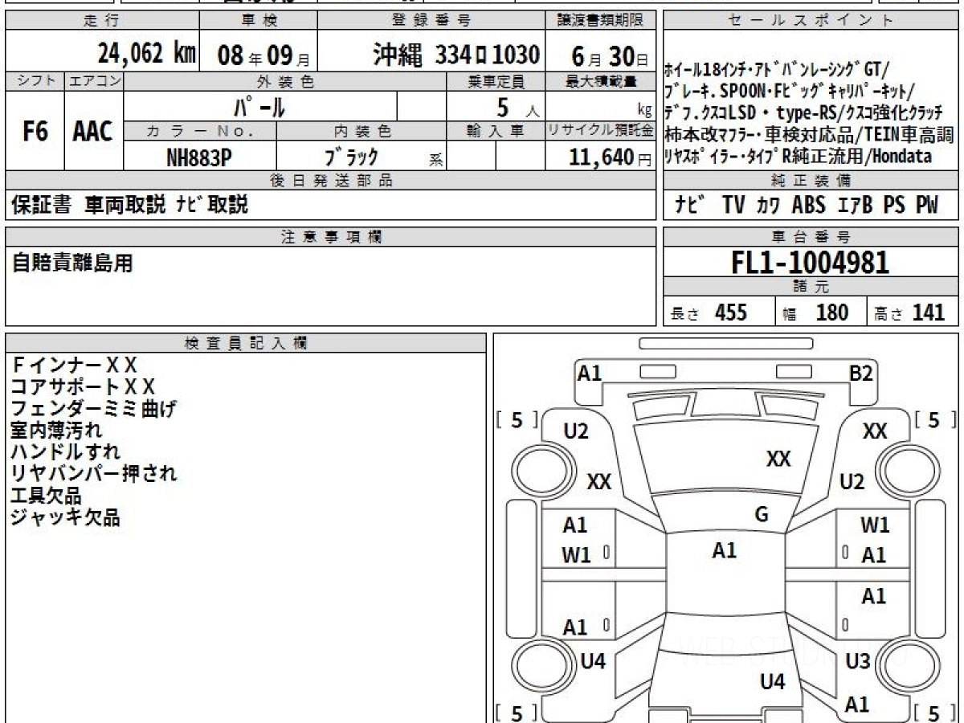Select the セールスポイント header
The height and width of the screenshot is (723, 964).
(x=811, y=21)
